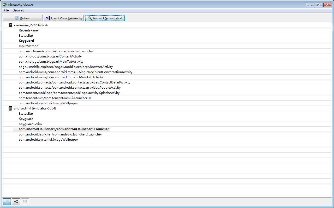This screenshot has height=208, width=334.
Task: Open Inspect Screenshot tool
Action: [105, 18]
